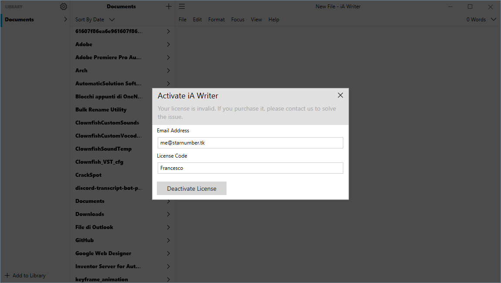
Task: Select the Documents folder in file list
Action: click(x=90, y=201)
